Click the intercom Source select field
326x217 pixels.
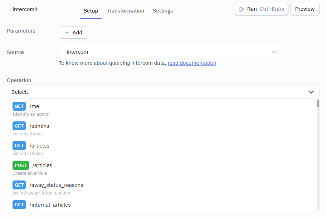170,52
